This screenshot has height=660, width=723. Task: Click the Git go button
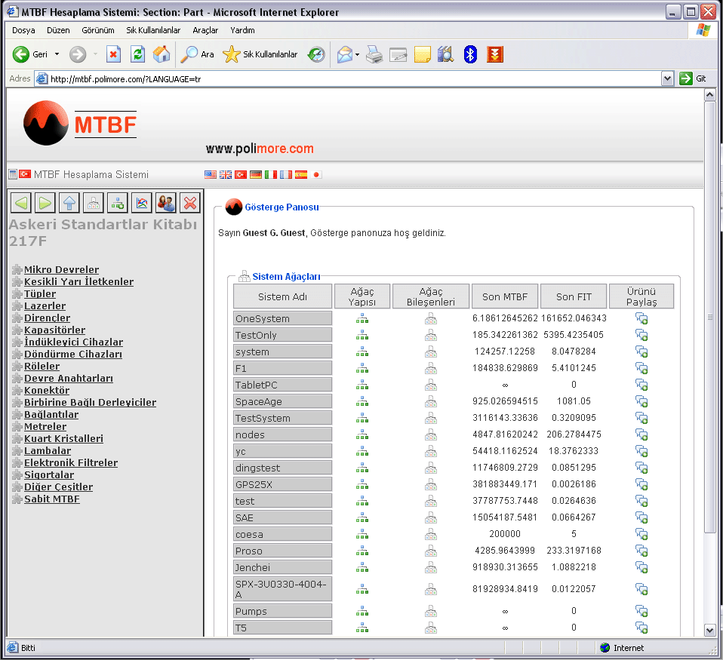click(693, 78)
